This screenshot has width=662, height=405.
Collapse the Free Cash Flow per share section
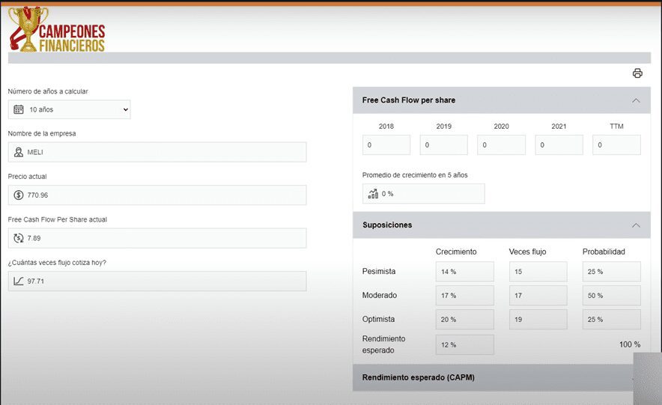click(x=636, y=100)
